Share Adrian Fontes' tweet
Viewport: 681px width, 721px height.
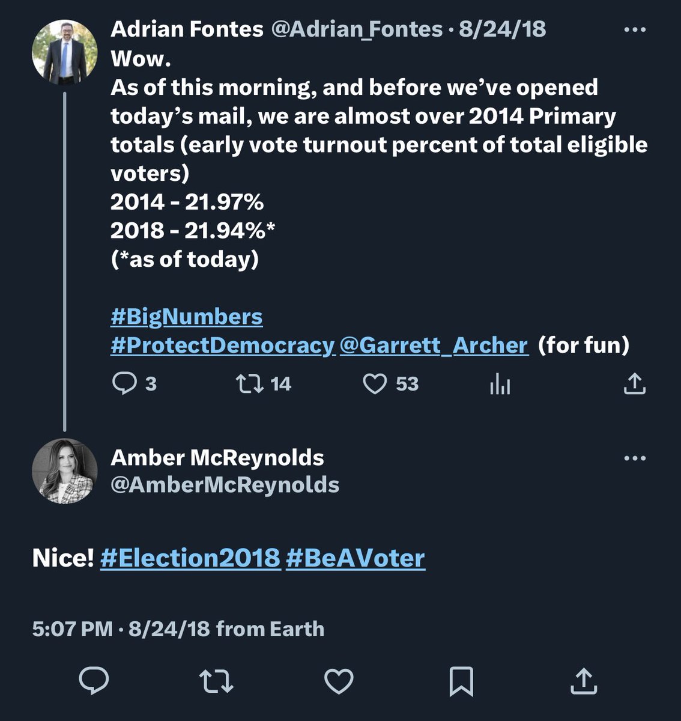[x=634, y=383]
